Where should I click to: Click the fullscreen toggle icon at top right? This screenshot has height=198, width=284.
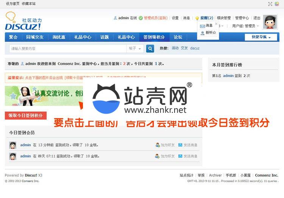(270, 4)
